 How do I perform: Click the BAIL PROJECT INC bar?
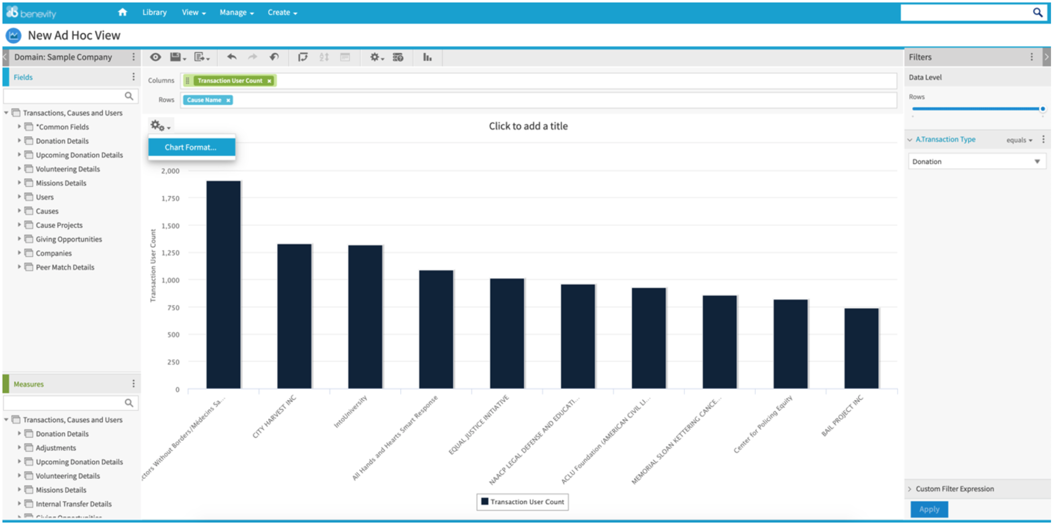pos(861,349)
